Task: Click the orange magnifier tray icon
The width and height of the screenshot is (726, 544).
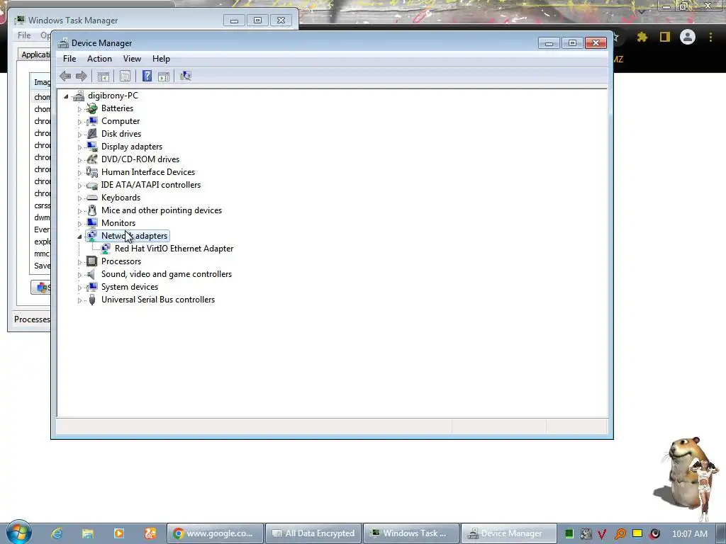Action: point(620,534)
